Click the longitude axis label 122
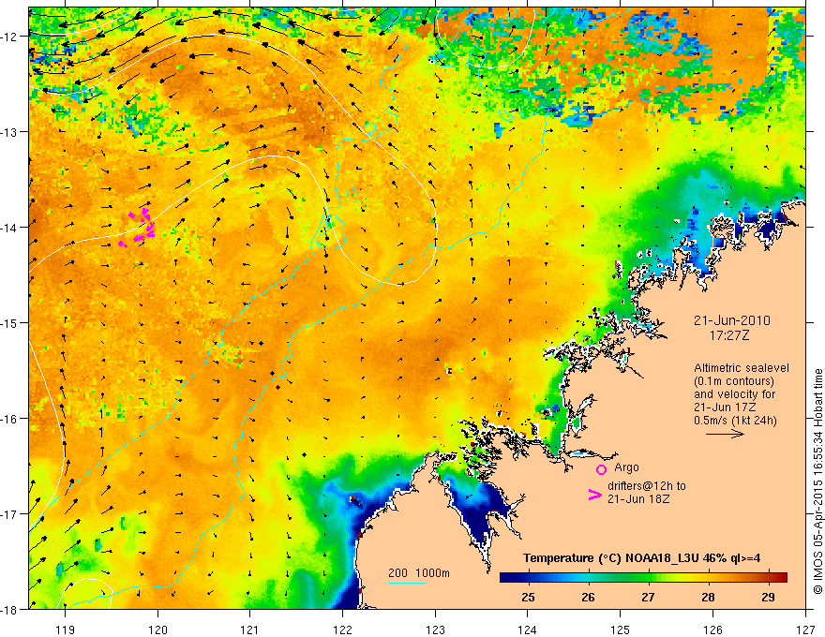 coord(342,630)
